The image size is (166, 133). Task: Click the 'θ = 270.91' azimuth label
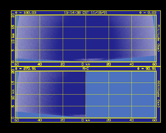pyautogui.click(x=25, y=69)
